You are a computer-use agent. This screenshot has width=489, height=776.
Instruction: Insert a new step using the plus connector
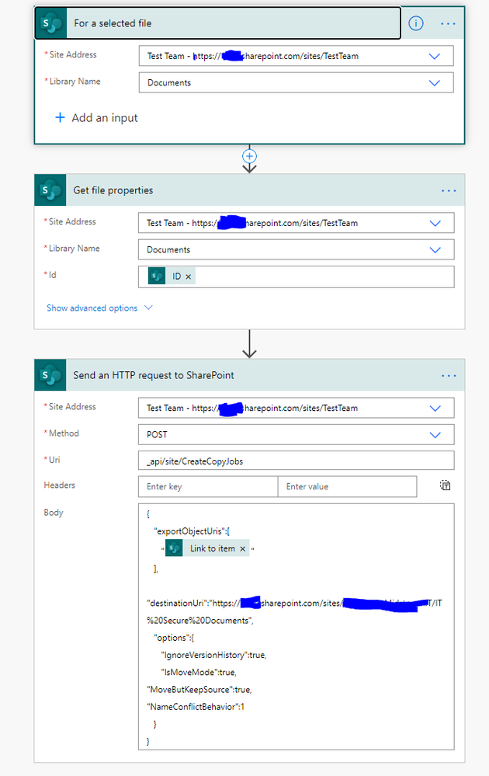249,156
